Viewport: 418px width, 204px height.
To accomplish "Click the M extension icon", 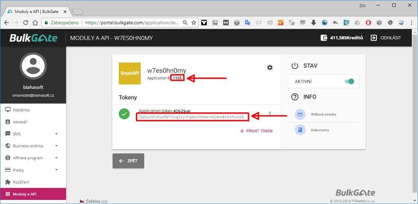I will click(226, 23).
